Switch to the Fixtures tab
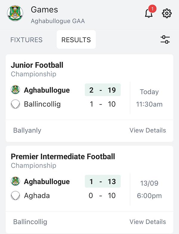179x234 pixels. (27, 40)
